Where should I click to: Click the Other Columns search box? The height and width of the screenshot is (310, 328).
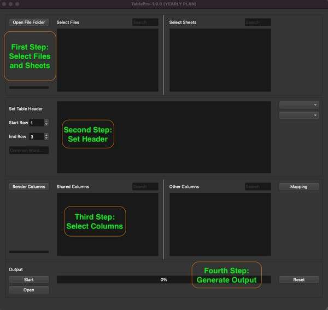pyautogui.click(x=257, y=187)
